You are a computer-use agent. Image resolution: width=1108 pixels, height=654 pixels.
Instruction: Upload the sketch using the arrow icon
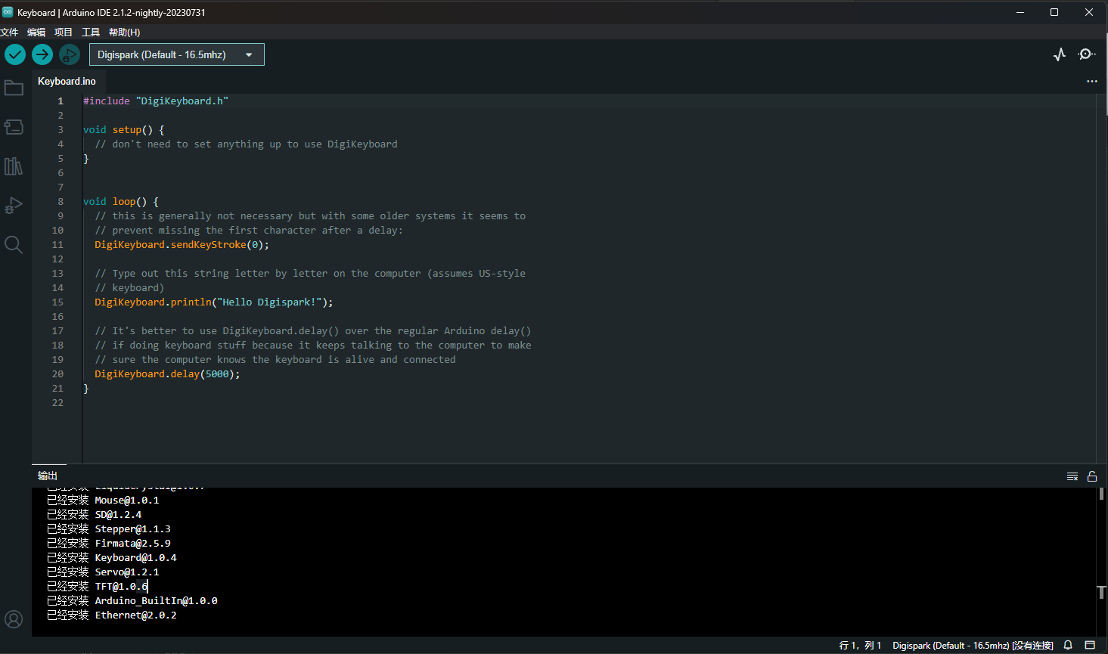pos(42,54)
